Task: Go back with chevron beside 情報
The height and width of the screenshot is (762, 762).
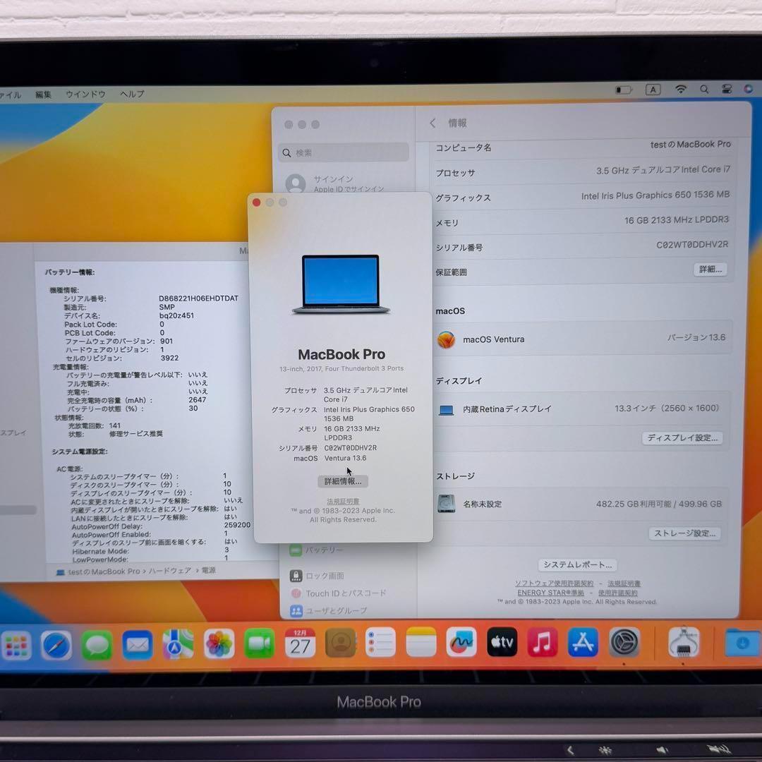Action: point(432,123)
